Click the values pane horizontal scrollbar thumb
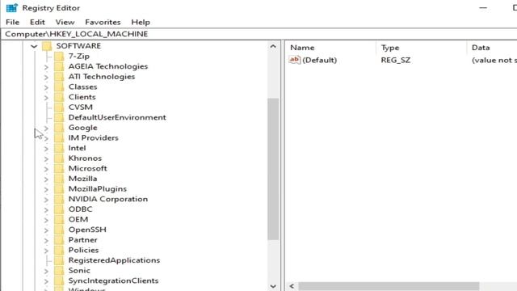517x291 pixels. pyautogui.click(x=389, y=286)
